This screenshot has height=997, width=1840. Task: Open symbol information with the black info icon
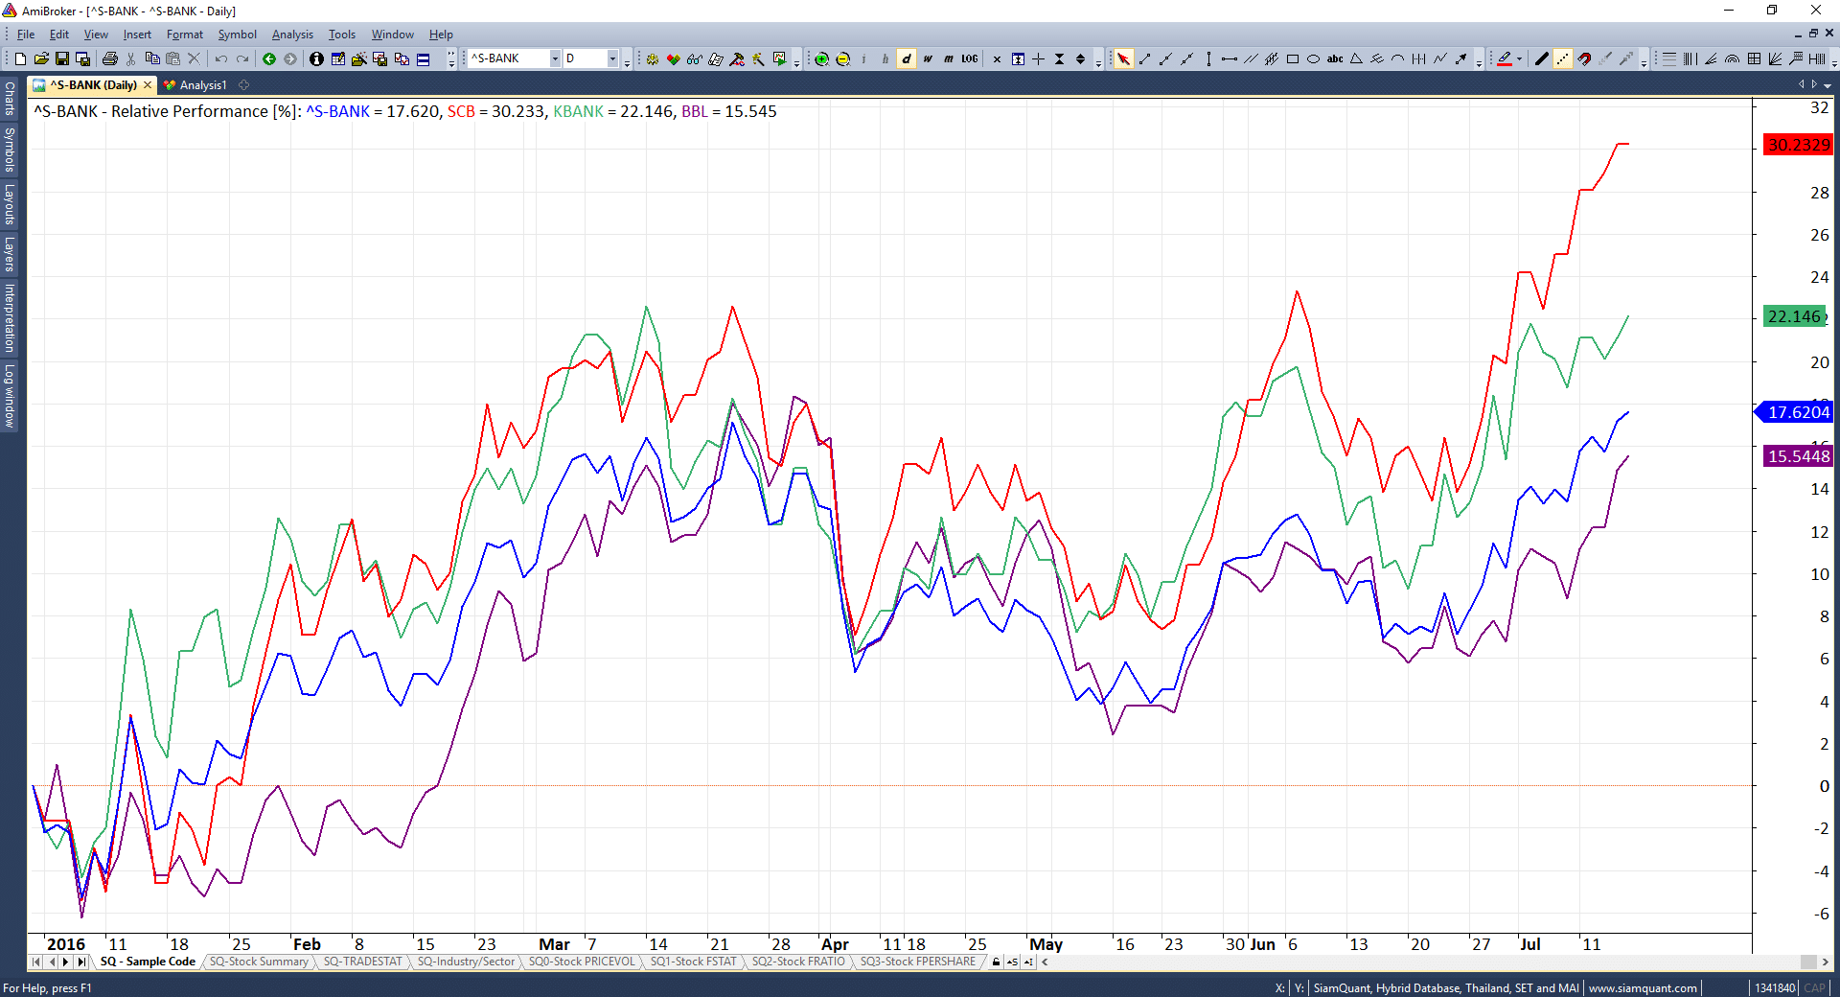tap(316, 59)
